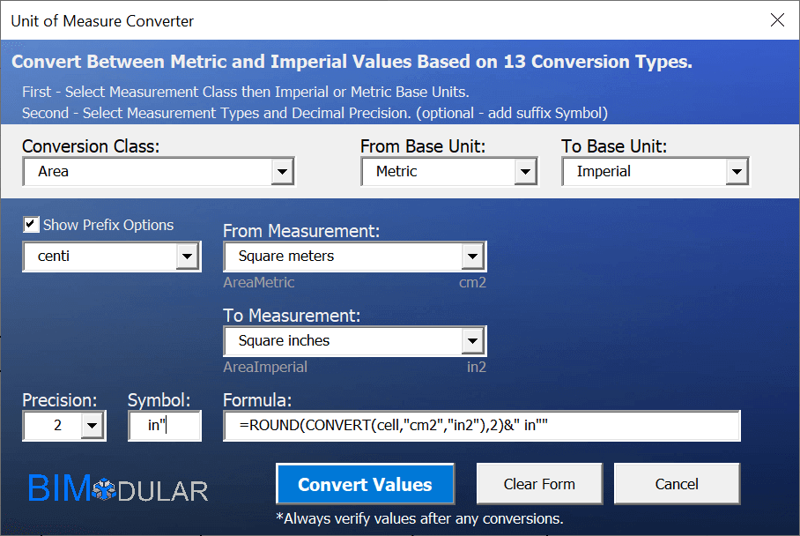
Task: Click the Convert Values button
Action: click(365, 484)
